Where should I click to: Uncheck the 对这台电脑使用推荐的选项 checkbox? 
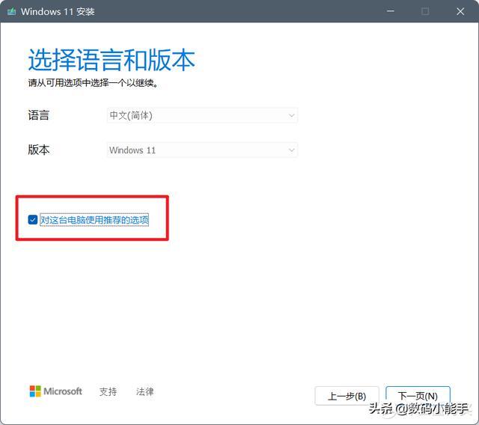pyautogui.click(x=33, y=219)
